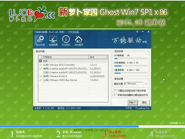Click the 驱动包 version text in status bar

(69, 108)
